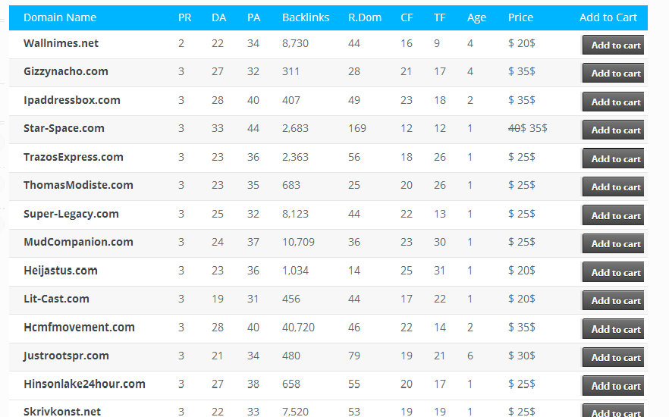Add MudCompanion.com to cart
The image size is (669, 417).
tap(613, 243)
